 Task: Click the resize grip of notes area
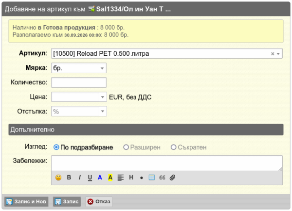[280, 169]
